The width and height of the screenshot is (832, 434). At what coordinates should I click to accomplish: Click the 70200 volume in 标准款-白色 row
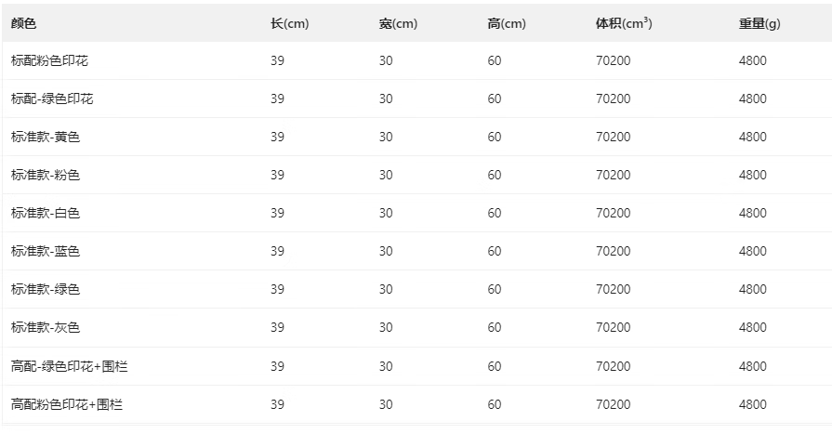(613, 213)
